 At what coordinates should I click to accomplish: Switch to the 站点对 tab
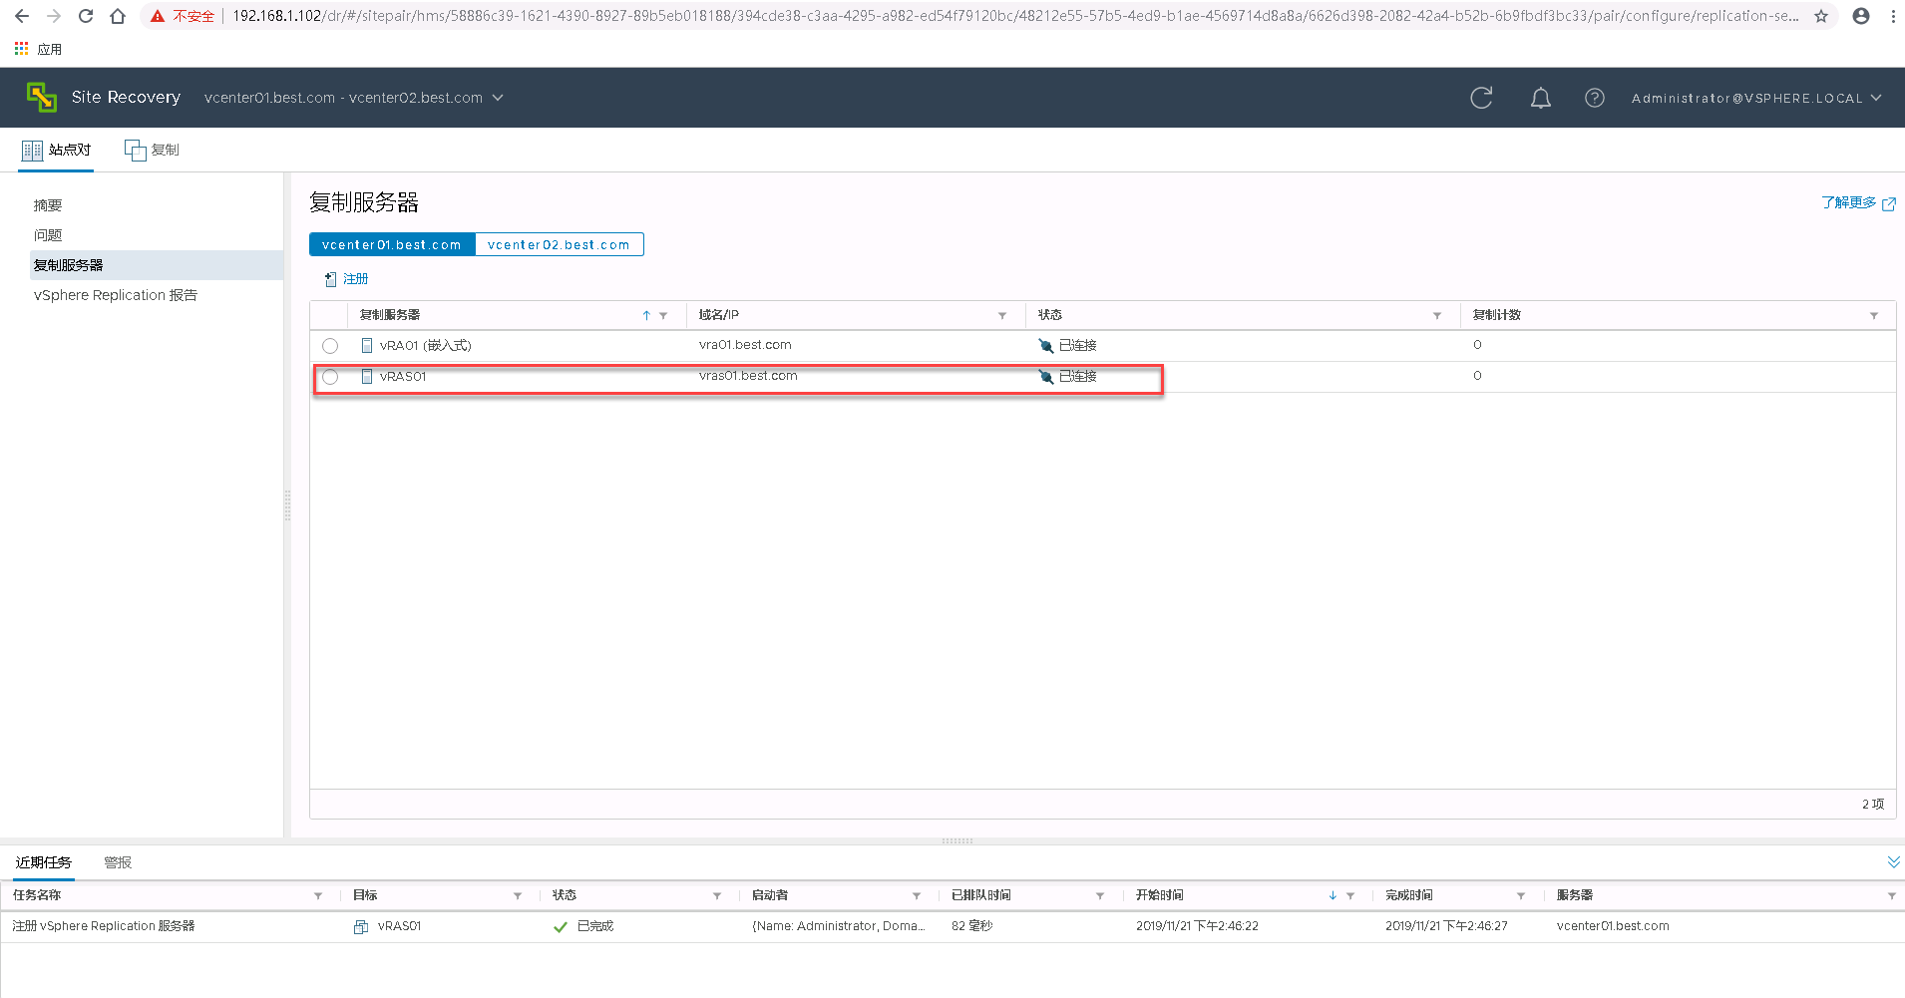pos(56,150)
